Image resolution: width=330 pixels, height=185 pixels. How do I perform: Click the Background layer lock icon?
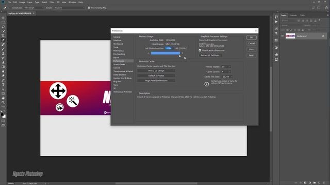tap(323, 36)
